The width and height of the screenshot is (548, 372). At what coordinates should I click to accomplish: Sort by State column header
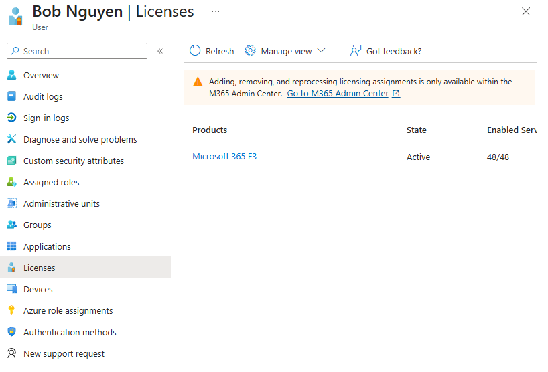tap(416, 130)
